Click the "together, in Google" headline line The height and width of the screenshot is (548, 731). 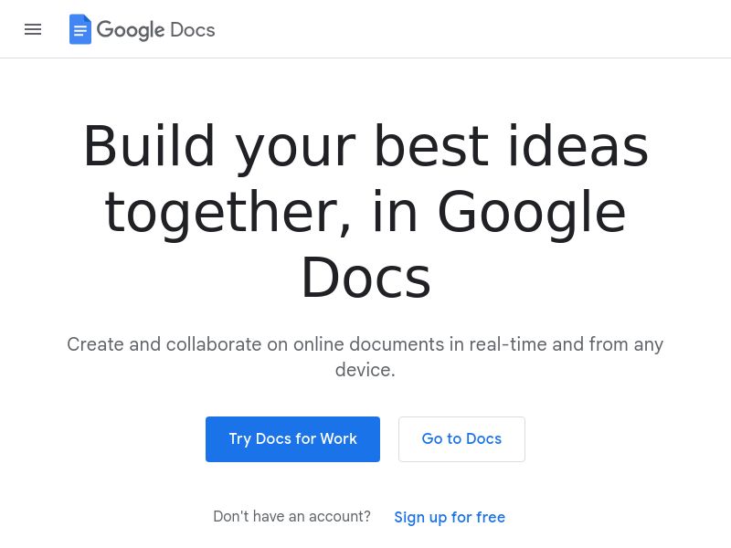[x=365, y=212]
